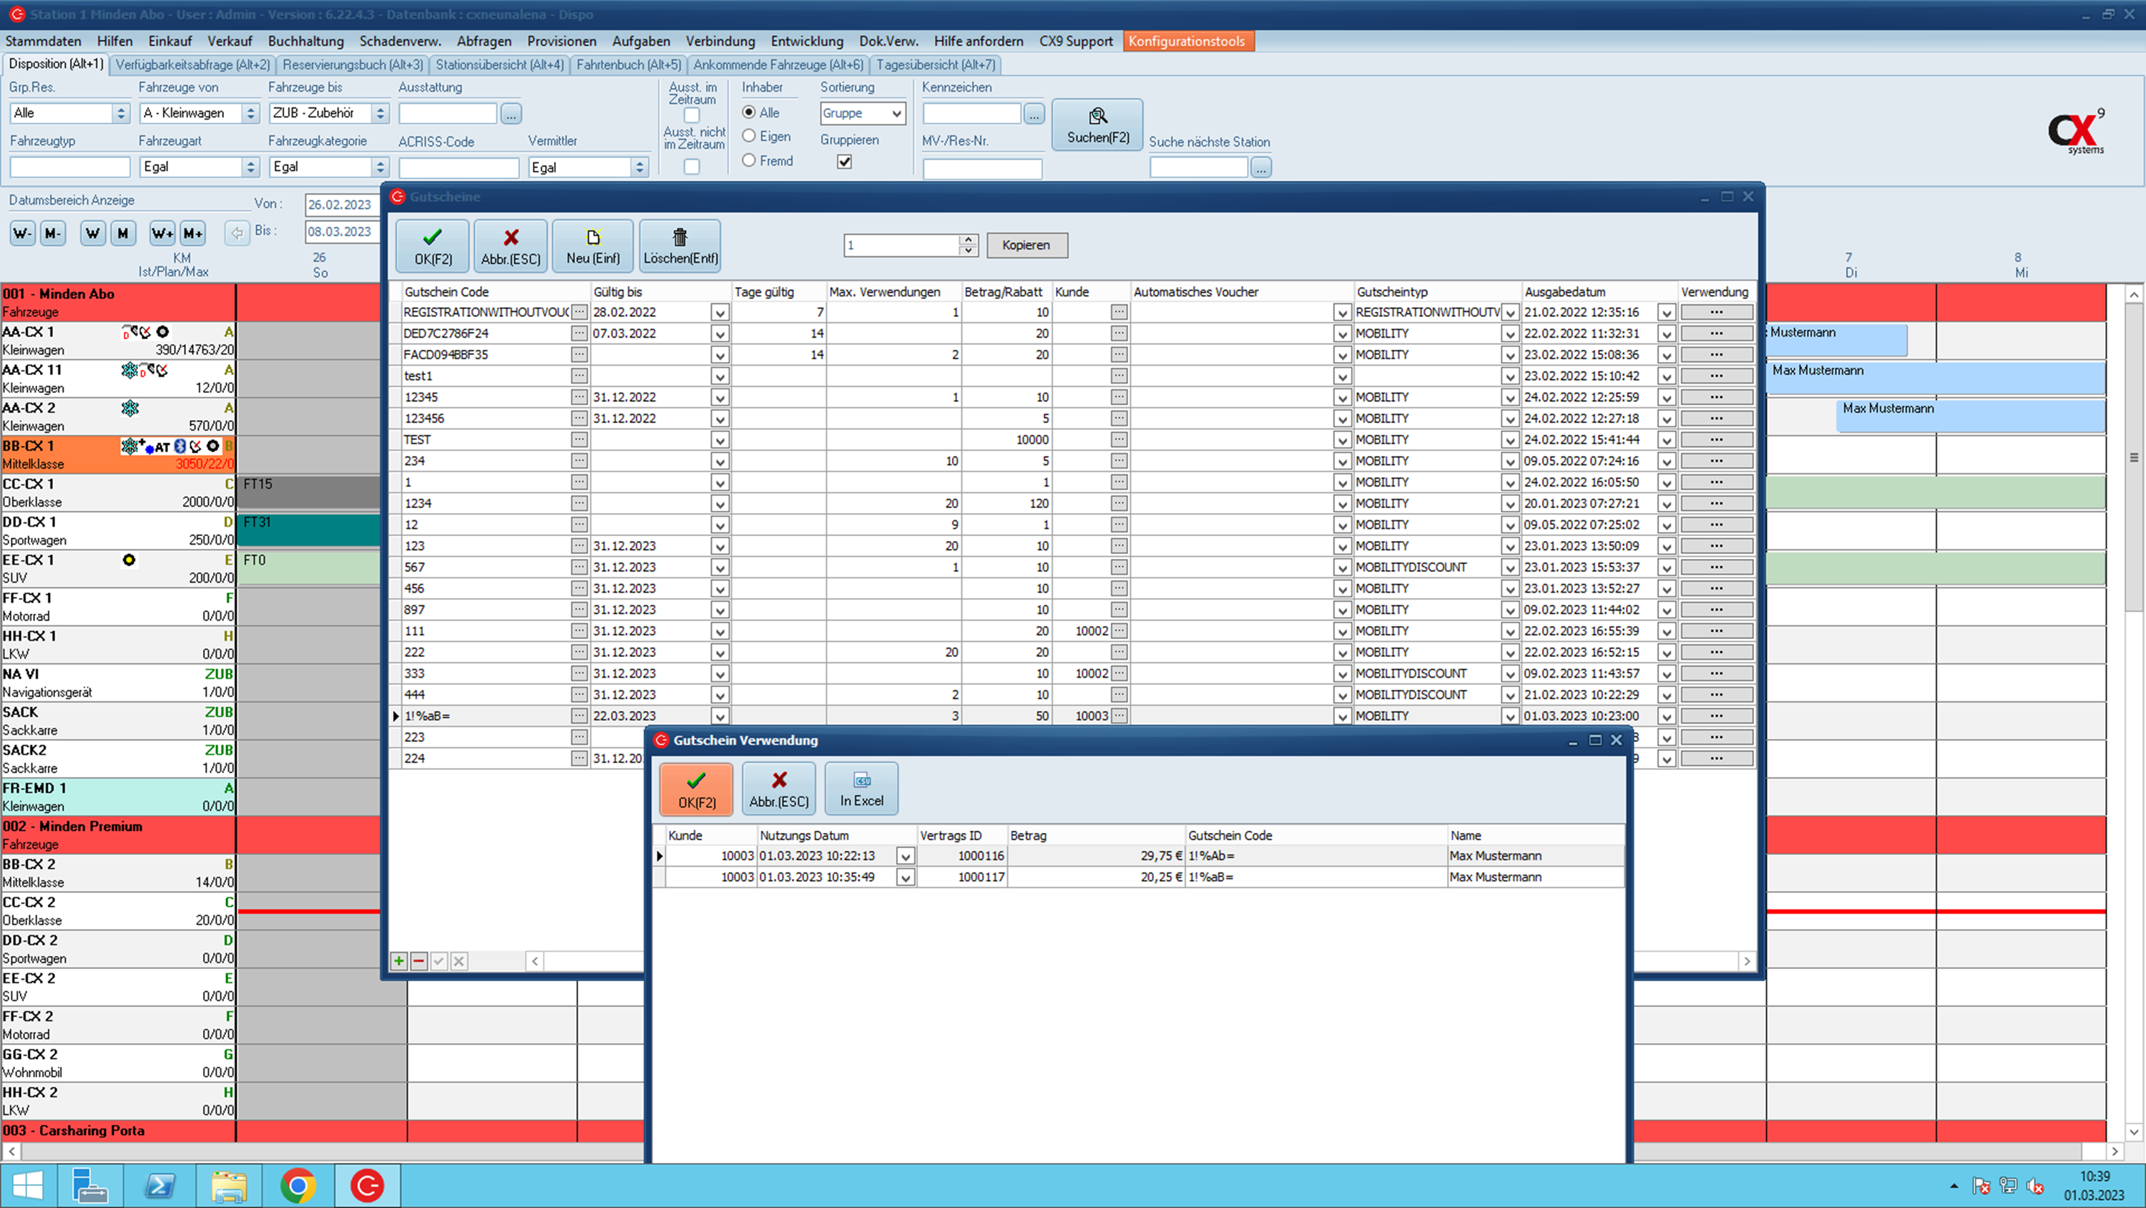Screen dimensions: 2146x1208
Task: Switch to Reservierungsbuch (Alt+3) tab
Action: click(353, 64)
